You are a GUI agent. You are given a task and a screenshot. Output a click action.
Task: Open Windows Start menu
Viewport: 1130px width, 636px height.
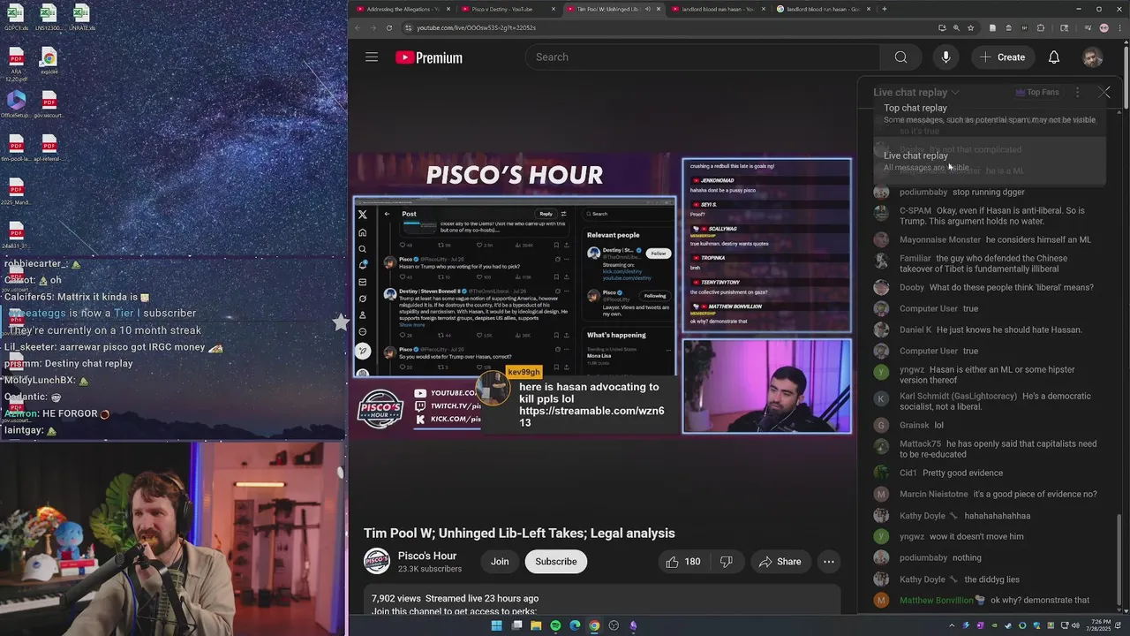[497, 625]
